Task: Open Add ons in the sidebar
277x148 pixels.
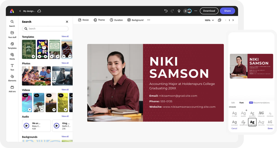Action: pos(12,89)
